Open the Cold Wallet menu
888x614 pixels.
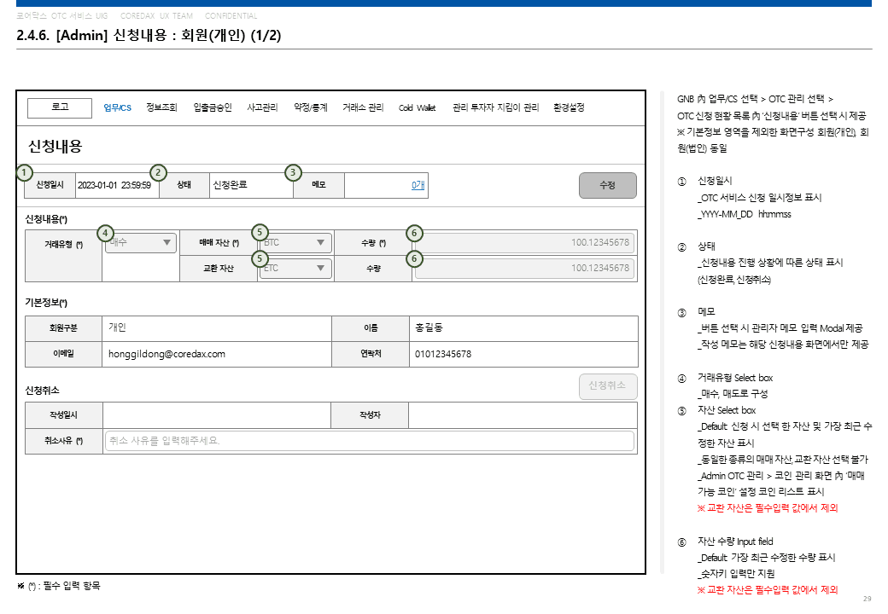(417, 107)
